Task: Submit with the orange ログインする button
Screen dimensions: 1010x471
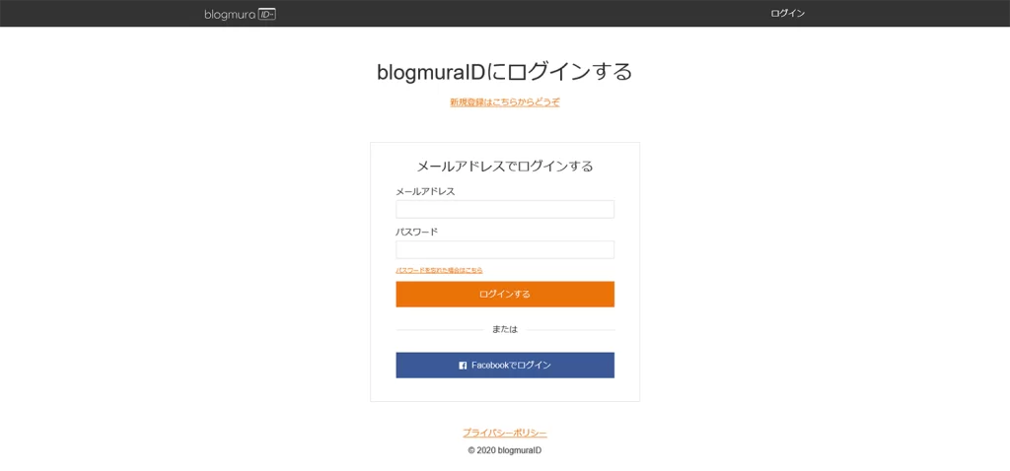Action: point(505,294)
